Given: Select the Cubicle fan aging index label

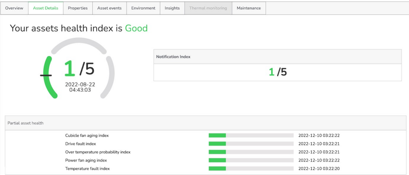Looking at the screenshot, I should (87, 136).
